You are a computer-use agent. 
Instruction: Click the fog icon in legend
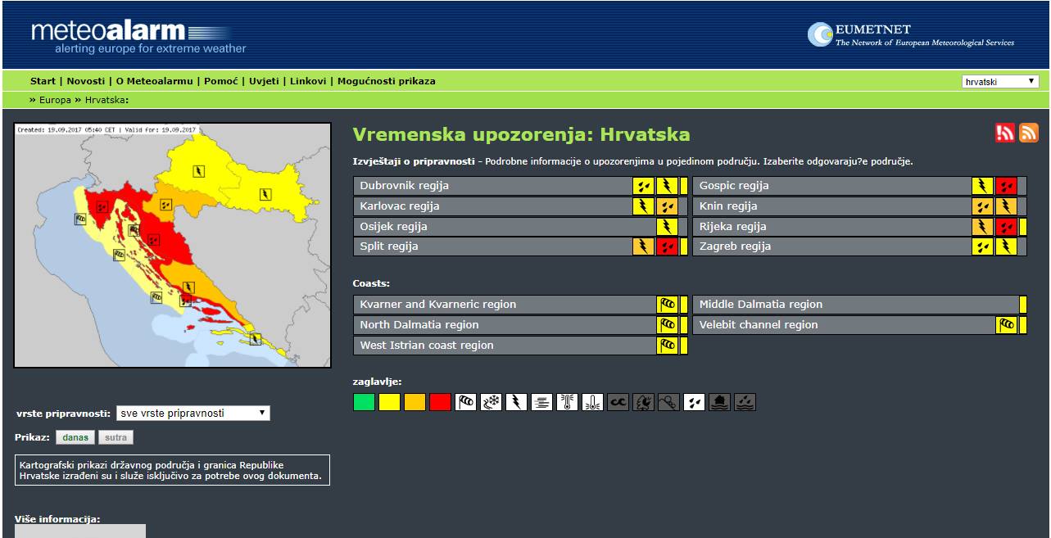(x=541, y=402)
